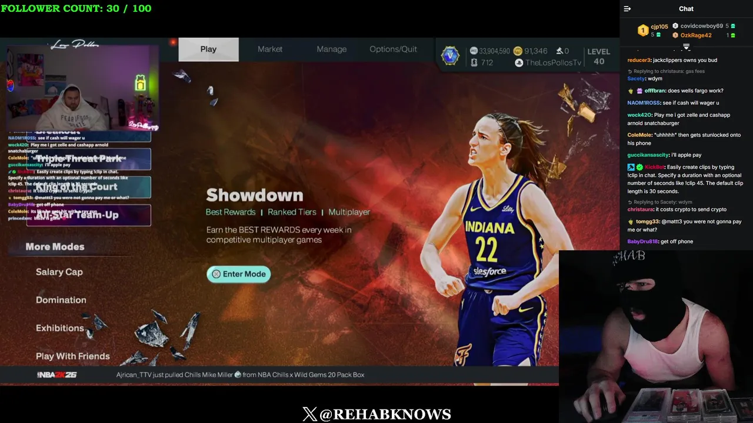Switch to the Manage tab
This screenshot has height=423, width=753.
(x=332, y=49)
